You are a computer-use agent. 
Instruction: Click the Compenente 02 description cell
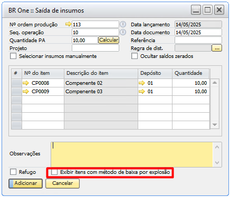click(101, 83)
